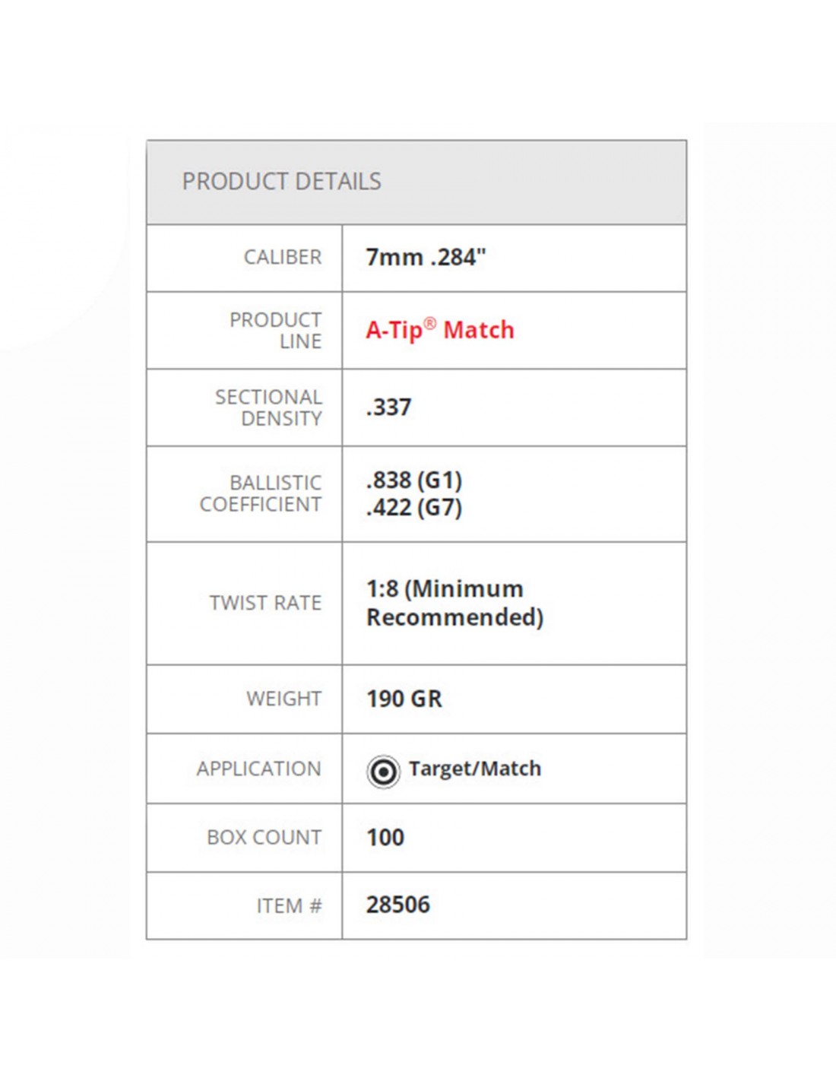The image size is (836, 1081).
Task: Select the .838 (G1) ballistic coefficient
Action: pos(414,480)
